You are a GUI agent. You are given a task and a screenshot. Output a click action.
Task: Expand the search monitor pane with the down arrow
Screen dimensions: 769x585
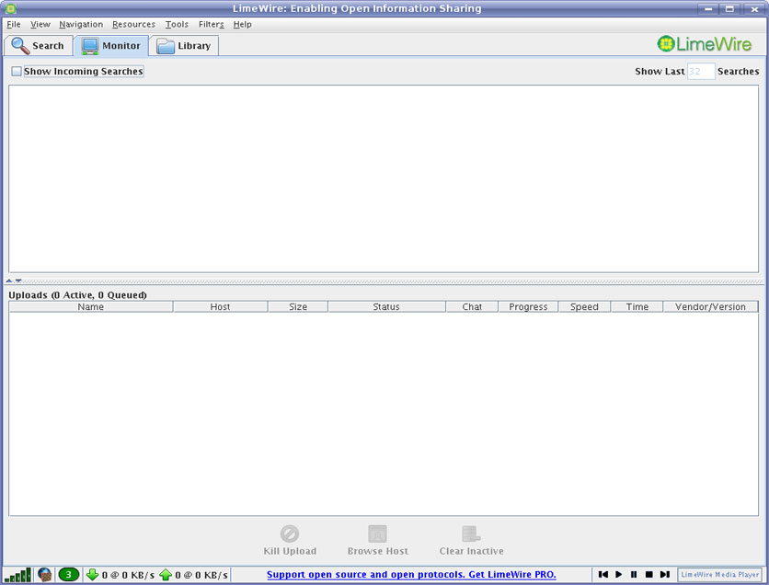tap(18, 281)
